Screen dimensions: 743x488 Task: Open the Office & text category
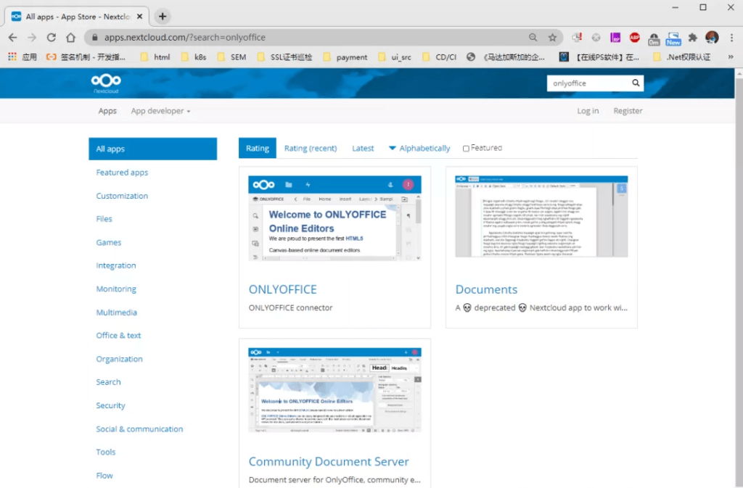pos(118,336)
